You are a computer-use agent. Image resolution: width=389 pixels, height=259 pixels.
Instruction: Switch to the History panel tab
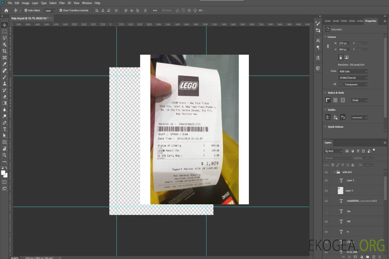click(x=352, y=21)
